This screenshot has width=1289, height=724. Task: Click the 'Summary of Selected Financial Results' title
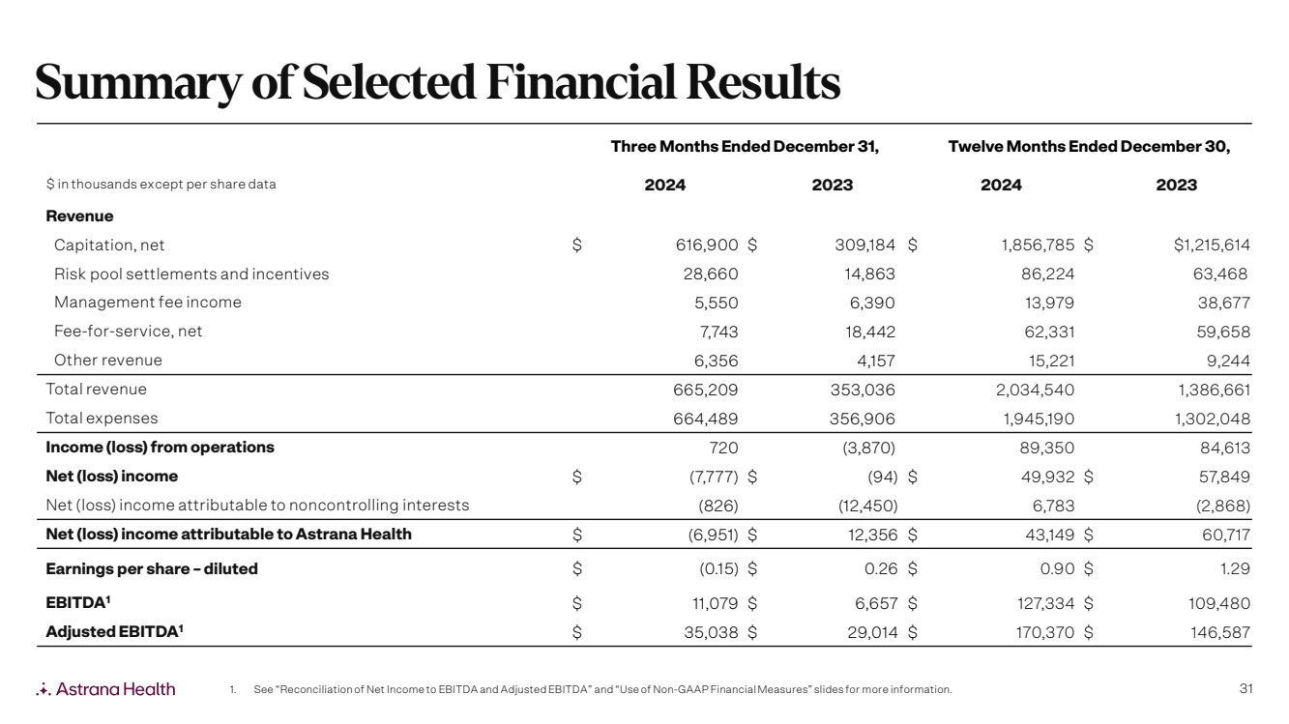pyautogui.click(x=437, y=83)
